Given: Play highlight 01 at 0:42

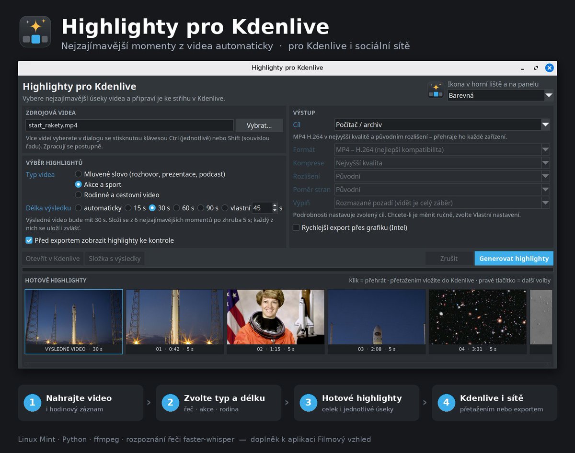Looking at the screenshot, I should point(175,321).
